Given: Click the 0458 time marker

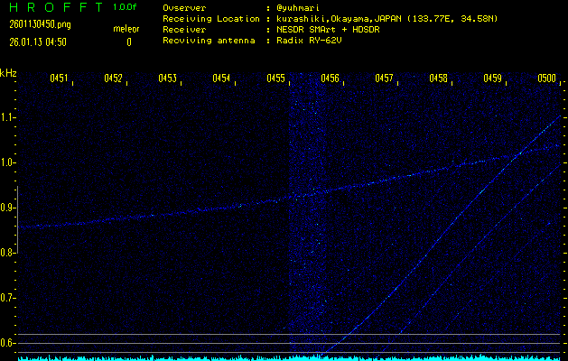Looking at the screenshot, I should point(439,79).
